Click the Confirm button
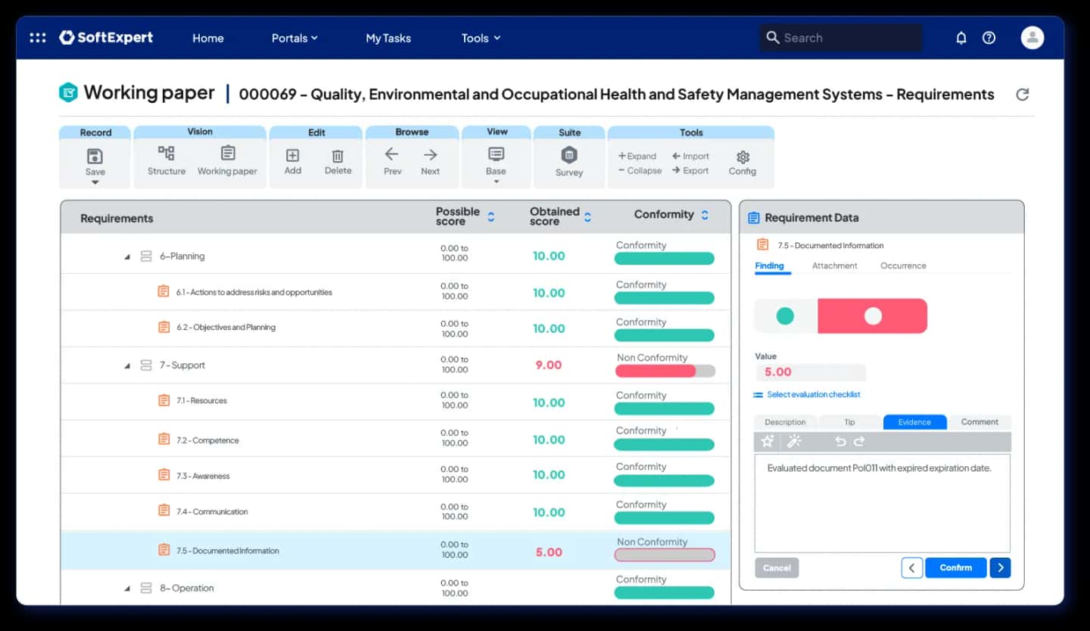1090x631 pixels. pos(955,567)
